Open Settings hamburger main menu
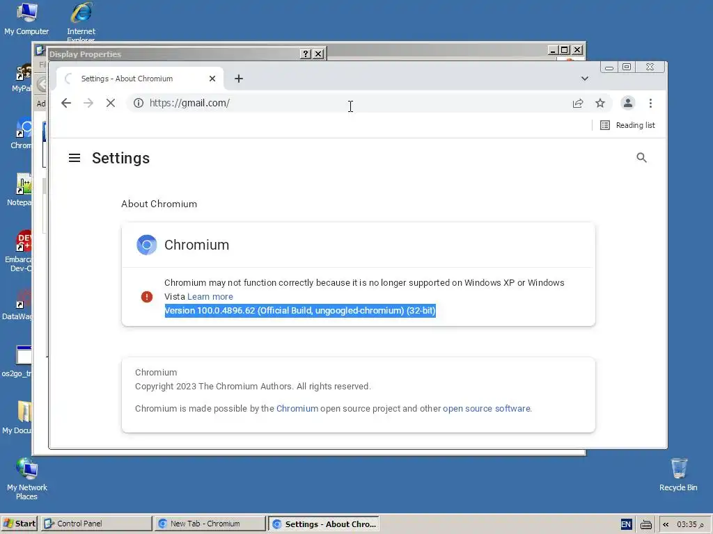 [75, 158]
